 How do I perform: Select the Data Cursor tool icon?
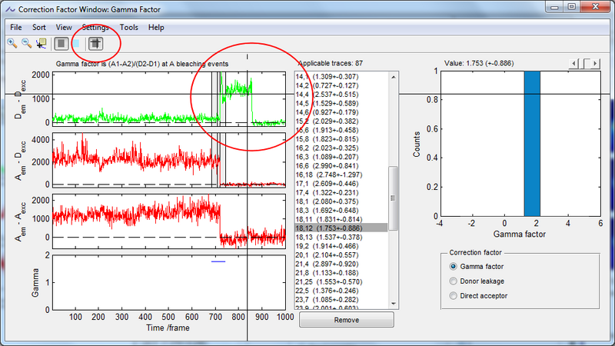tap(41, 43)
